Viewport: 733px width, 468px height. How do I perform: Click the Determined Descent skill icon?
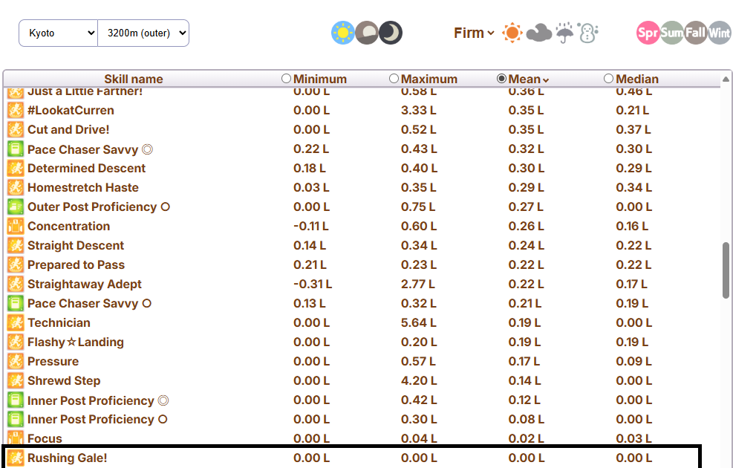16,169
